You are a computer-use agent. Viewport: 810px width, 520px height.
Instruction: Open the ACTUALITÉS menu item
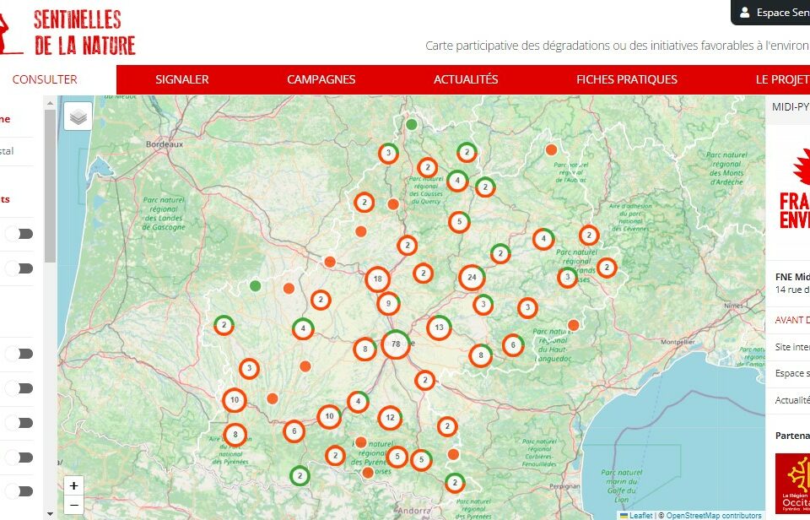(466, 79)
